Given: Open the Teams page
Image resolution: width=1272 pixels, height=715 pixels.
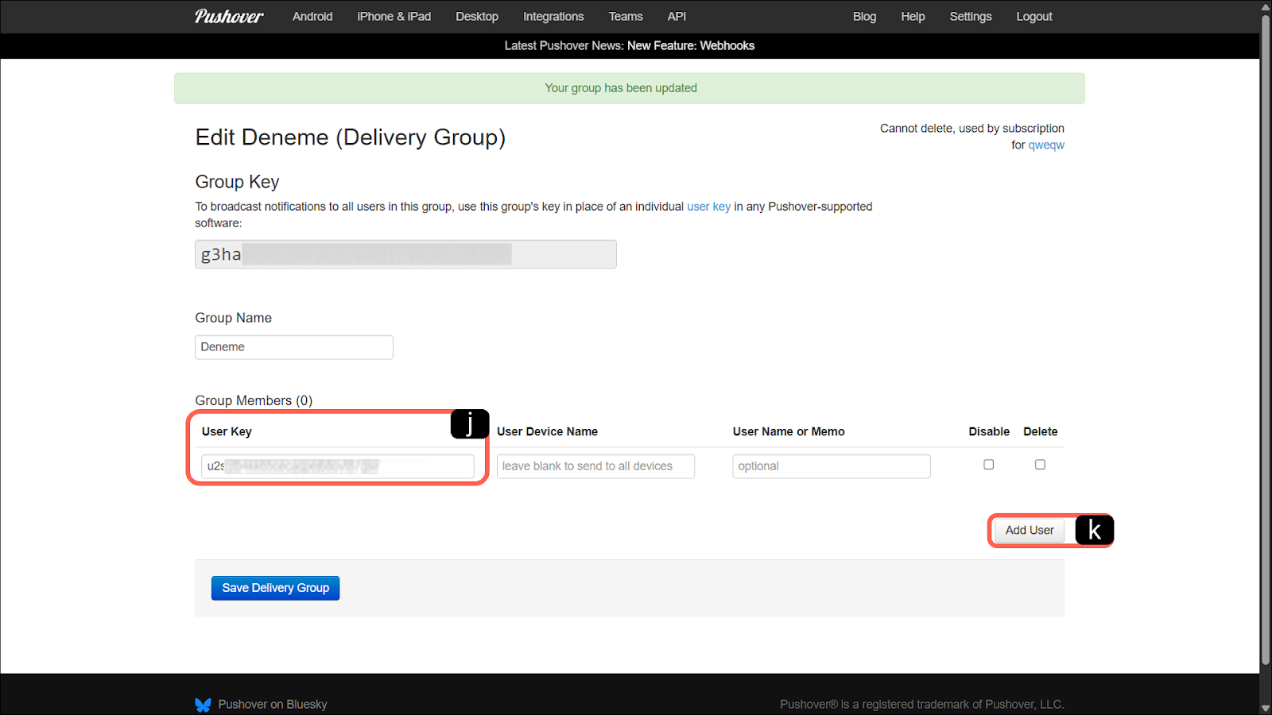Looking at the screenshot, I should pos(625,17).
